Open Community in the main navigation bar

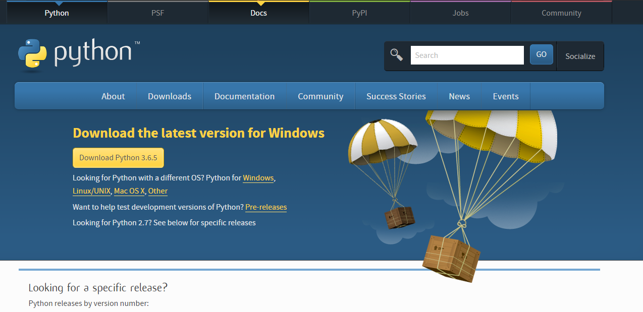point(320,96)
